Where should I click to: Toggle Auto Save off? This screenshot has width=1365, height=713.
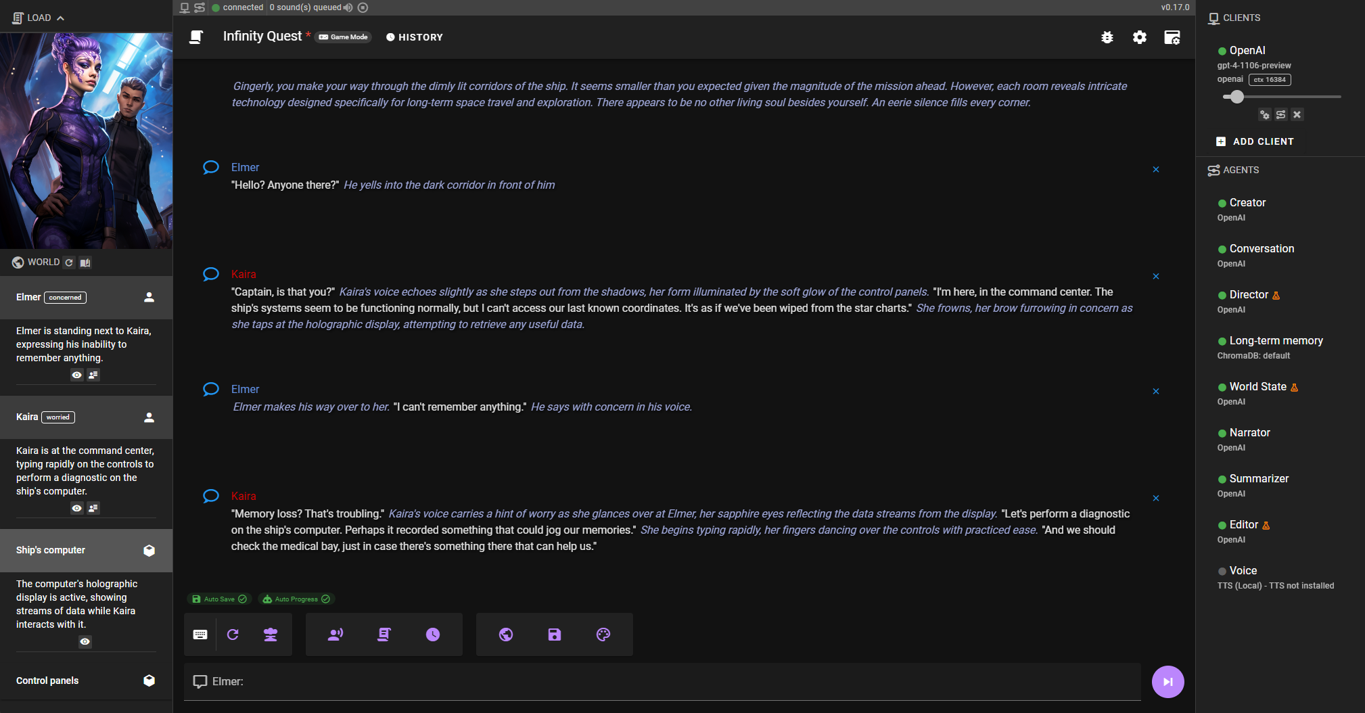(241, 599)
